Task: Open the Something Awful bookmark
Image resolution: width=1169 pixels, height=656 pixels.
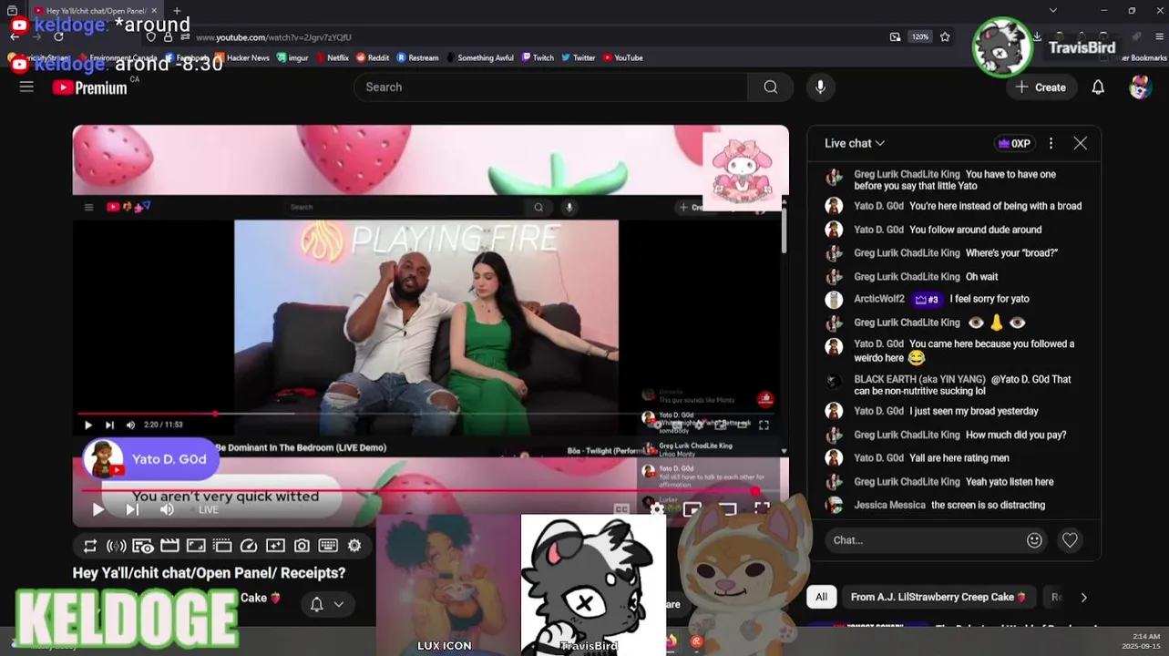Action: tap(479, 57)
